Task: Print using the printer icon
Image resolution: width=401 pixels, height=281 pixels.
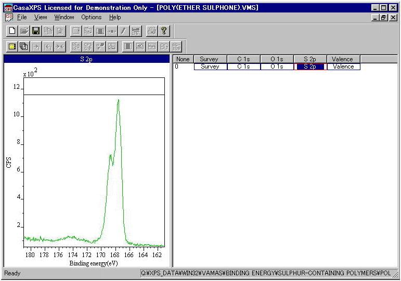Action: coord(152,31)
